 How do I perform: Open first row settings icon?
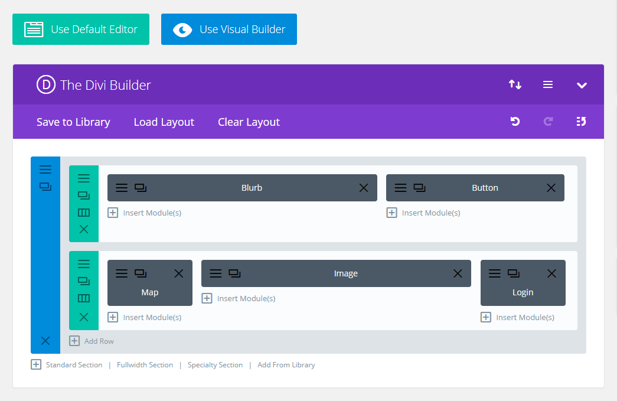pos(84,179)
